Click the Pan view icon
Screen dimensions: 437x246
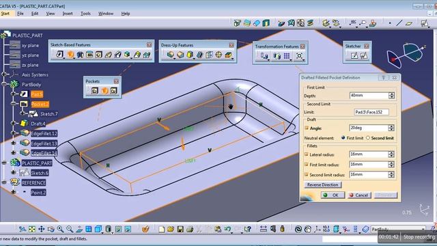tap(41, 230)
